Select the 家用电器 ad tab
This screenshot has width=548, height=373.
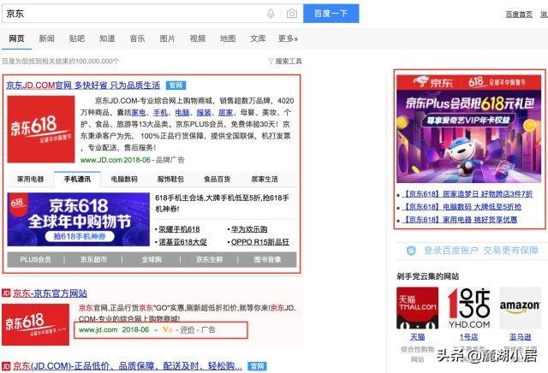click(31, 179)
